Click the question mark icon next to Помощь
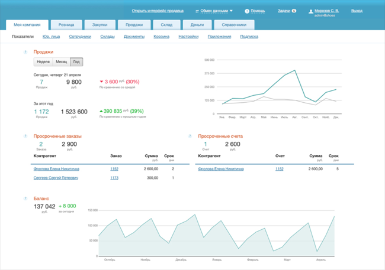Viewport: 385px width, 270px height. pos(247,11)
